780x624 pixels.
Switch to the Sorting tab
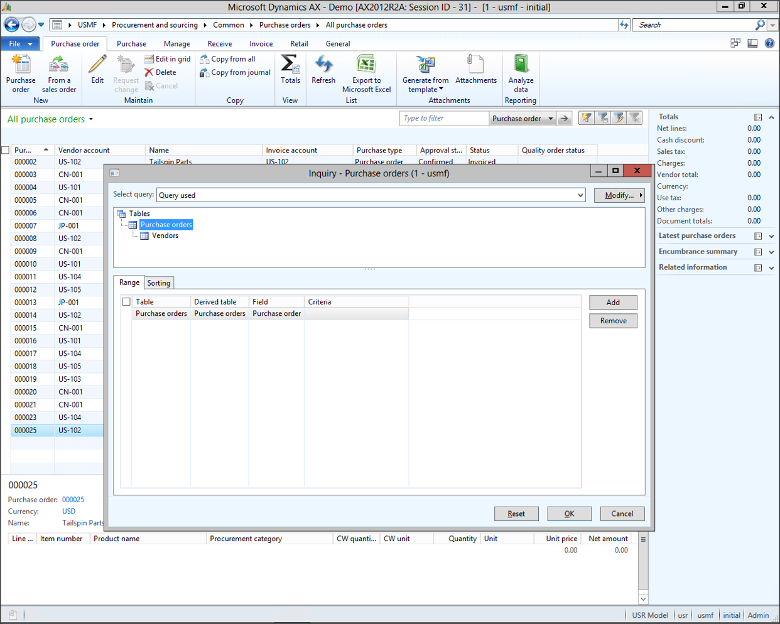coord(159,283)
